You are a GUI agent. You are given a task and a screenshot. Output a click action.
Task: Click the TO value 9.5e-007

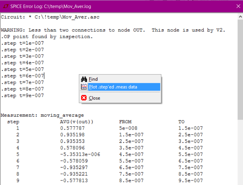pyautogui.click(x=190, y=180)
